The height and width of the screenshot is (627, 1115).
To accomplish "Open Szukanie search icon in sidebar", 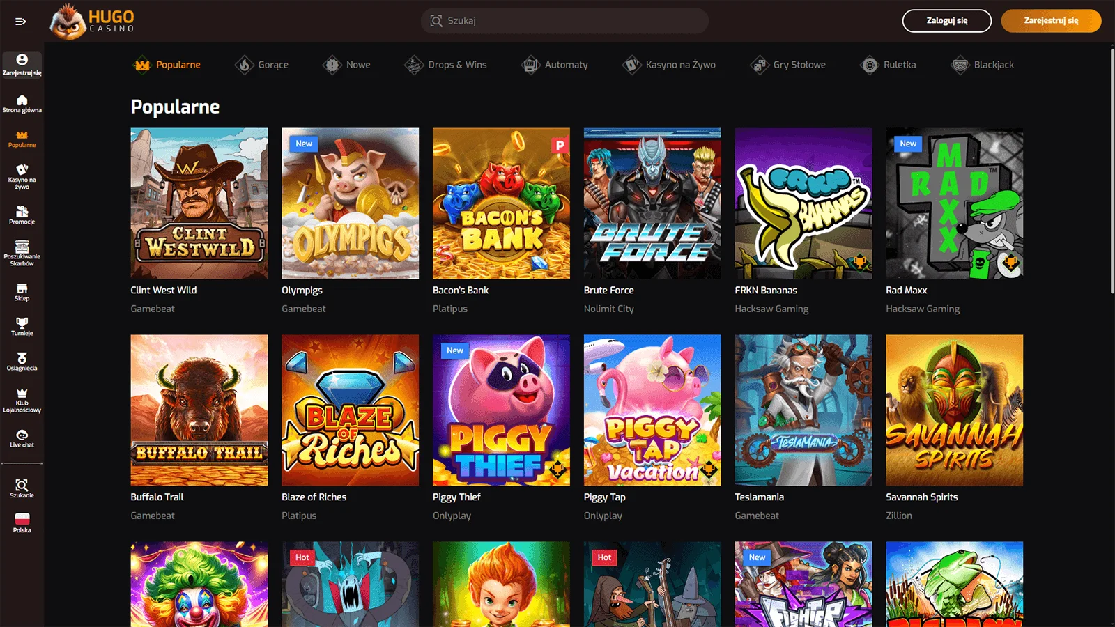I will click(x=22, y=485).
